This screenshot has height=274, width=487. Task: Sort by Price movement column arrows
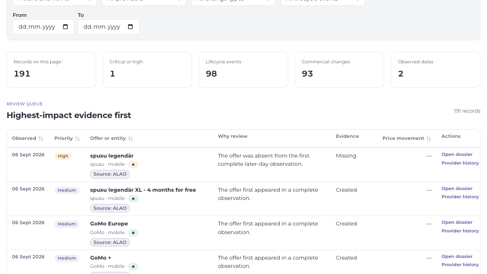point(429,139)
